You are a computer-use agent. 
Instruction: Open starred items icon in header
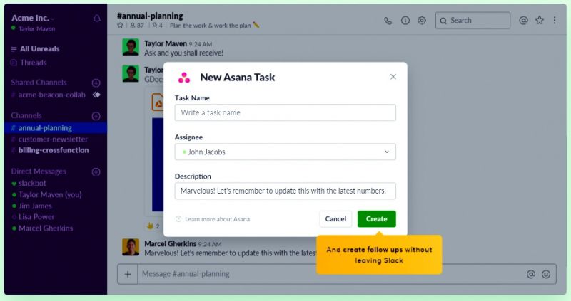540,21
